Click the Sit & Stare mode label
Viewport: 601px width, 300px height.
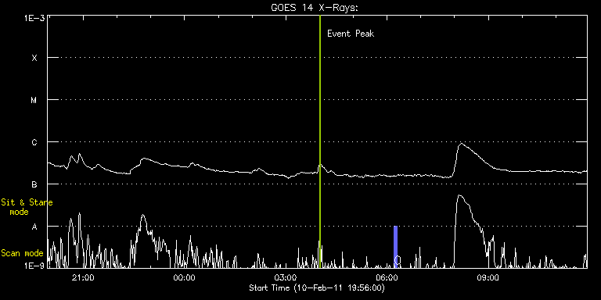click(x=27, y=206)
